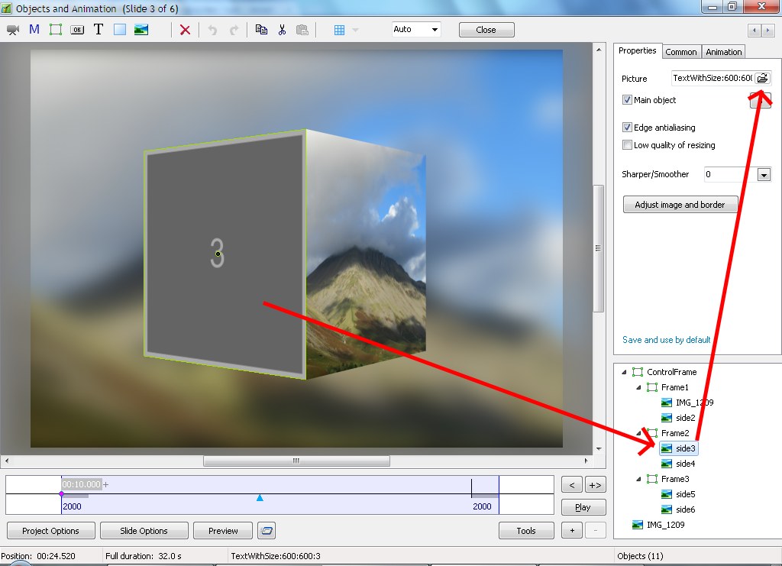Click the Adjust image and border button
The height and width of the screenshot is (566, 782).
pyautogui.click(x=680, y=205)
